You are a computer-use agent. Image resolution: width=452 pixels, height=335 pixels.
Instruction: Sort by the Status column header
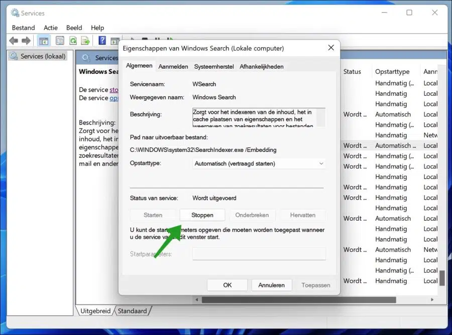352,71
